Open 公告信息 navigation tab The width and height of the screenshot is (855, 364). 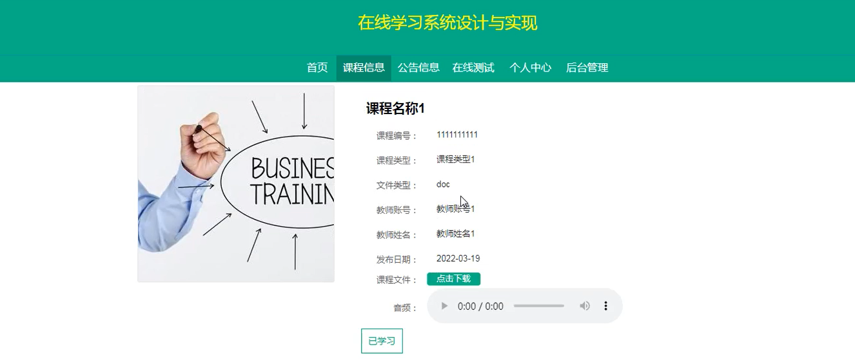(x=418, y=68)
